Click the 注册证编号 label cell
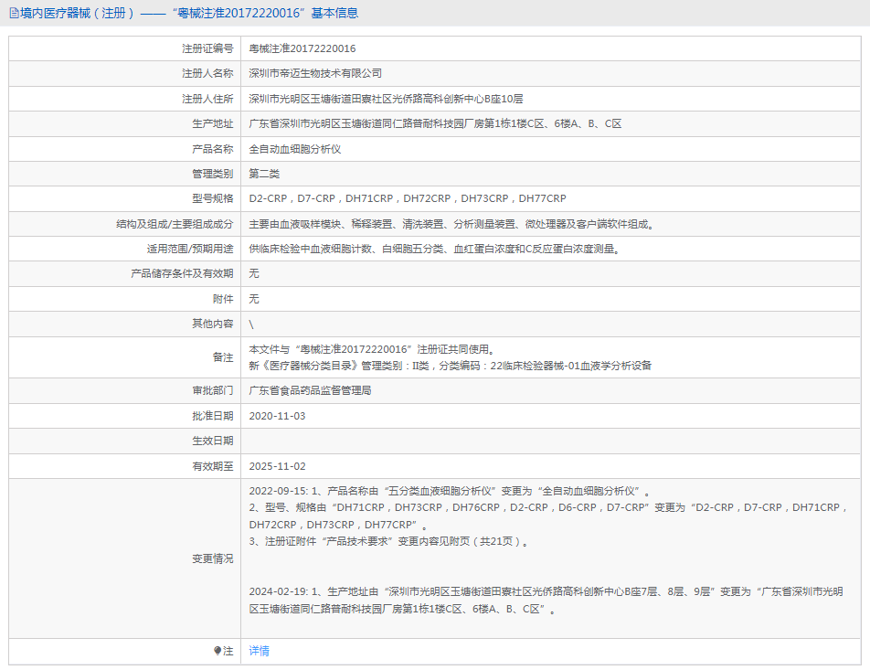The height and width of the screenshot is (670, 870). (x=207, y=48)
